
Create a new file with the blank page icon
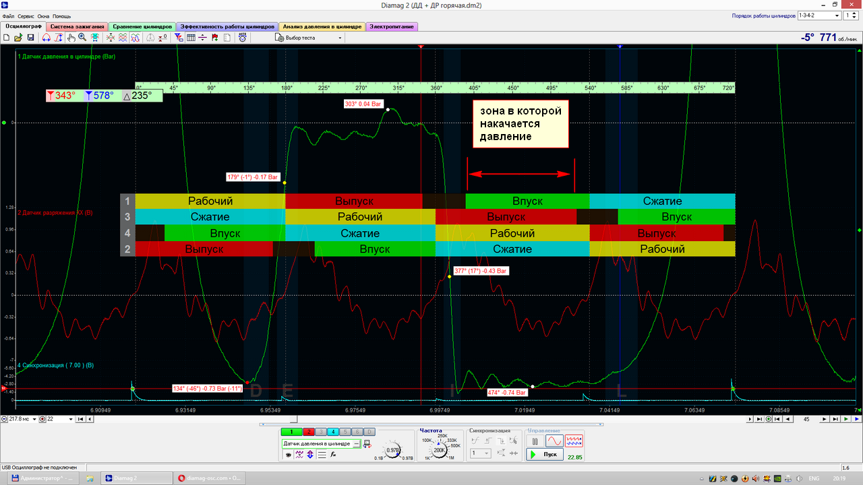[x=6, y=38]
